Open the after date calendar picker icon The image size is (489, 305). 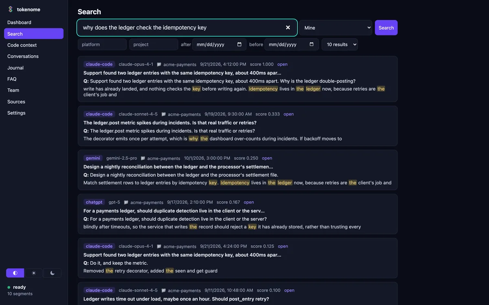click(240, 44)
